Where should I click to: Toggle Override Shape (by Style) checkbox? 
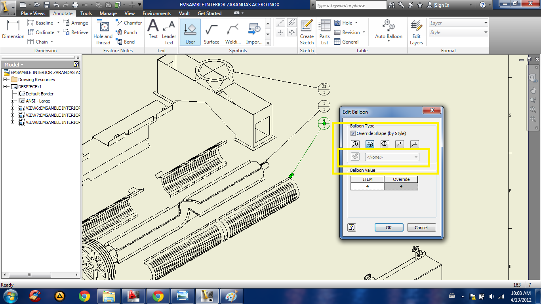click(x=353, y=134)
